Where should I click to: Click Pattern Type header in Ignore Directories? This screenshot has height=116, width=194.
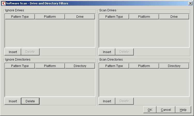[20, 66]
